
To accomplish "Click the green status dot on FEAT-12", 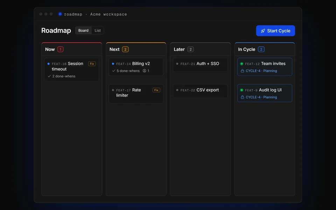I will tap(242, 64).
